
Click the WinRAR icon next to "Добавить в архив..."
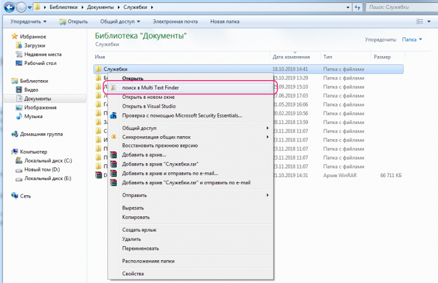[x=114, y=155]
